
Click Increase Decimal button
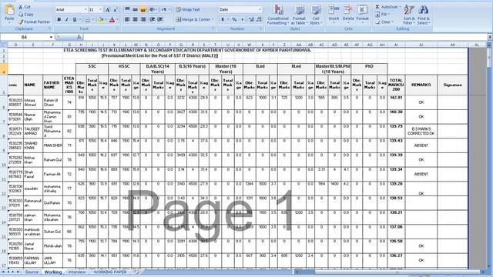(251, 19)
